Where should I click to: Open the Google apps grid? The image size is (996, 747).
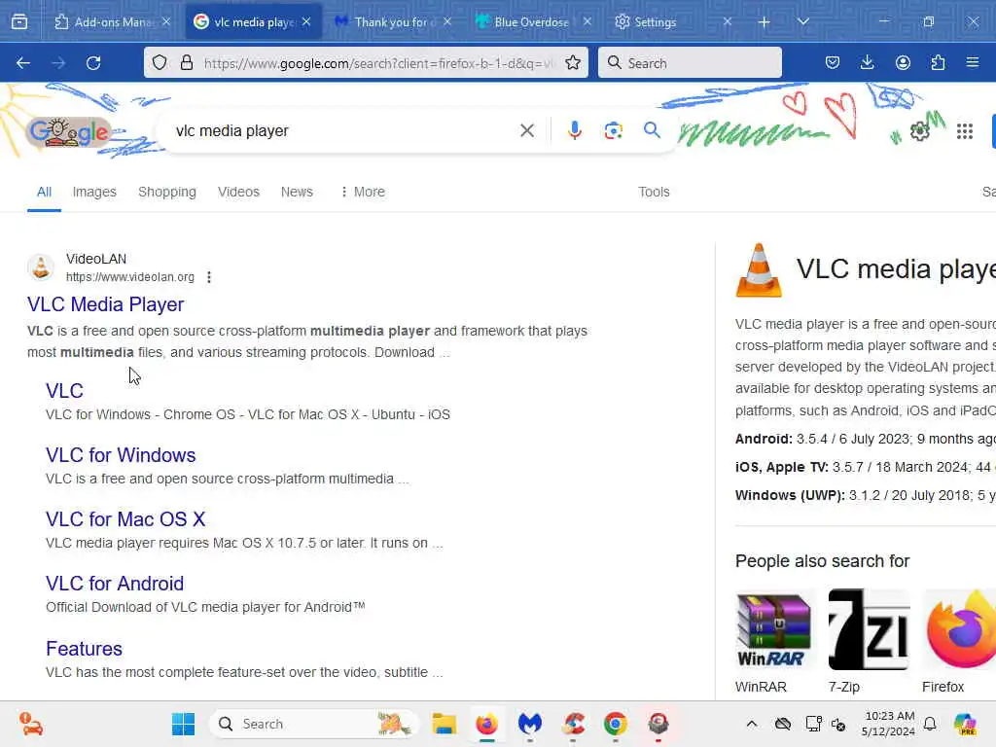pos(964,131)
